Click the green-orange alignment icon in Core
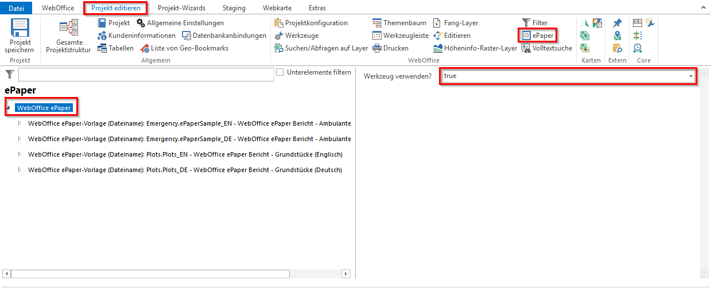The image size is (711, 288). click(638, 36)
